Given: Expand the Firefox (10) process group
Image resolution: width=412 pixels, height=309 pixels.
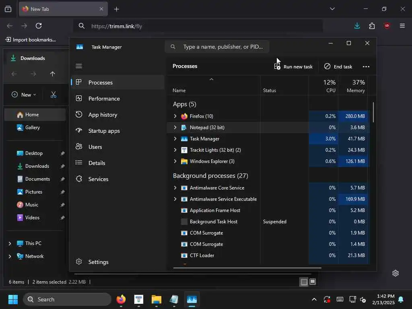Looking at the screenshot, I should pyautogui.click(x=175, y=116).
